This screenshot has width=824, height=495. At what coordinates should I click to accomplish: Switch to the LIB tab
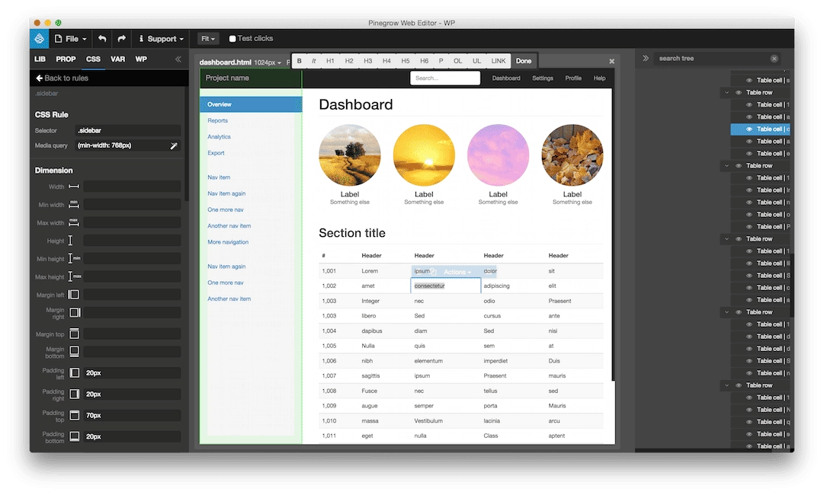pos(40,59)
